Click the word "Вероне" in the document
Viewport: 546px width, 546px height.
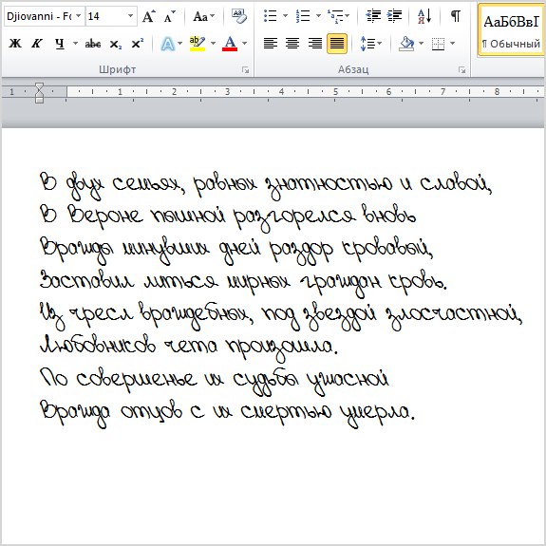point(105,217)
